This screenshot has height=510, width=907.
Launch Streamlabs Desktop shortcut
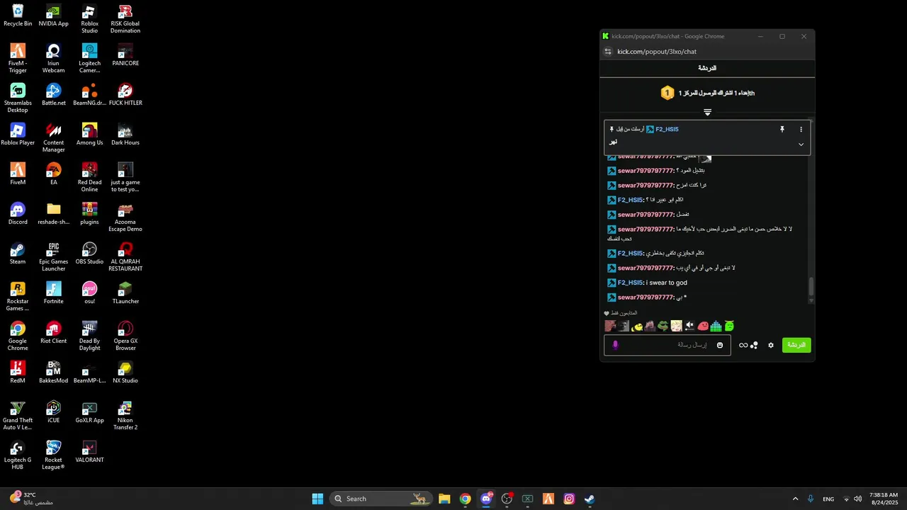pyautogui.click(x=18, y=98)
